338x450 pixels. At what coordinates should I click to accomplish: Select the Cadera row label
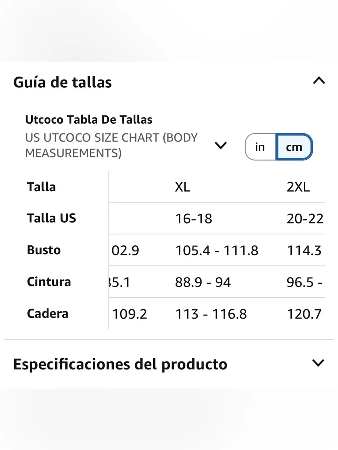tap(48, 313)
